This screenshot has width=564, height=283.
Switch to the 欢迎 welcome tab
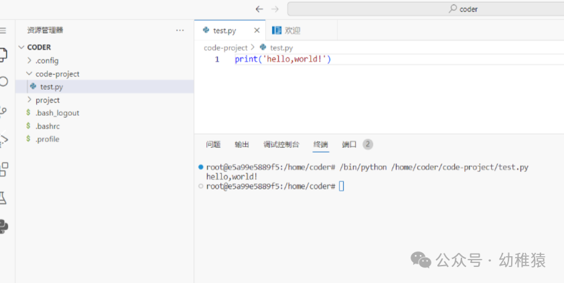pyautogui.click(x=301, y=31)
